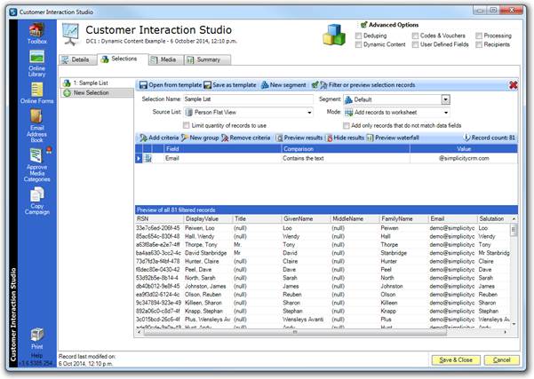Viewport: 534px width, 379px height.
Task: Click Remove criteria toolbar item
Action: point(245,138)
